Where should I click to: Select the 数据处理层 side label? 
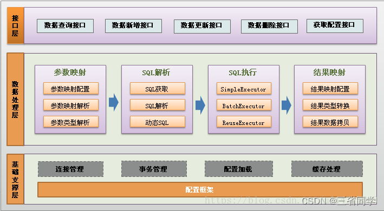(15, 99)
